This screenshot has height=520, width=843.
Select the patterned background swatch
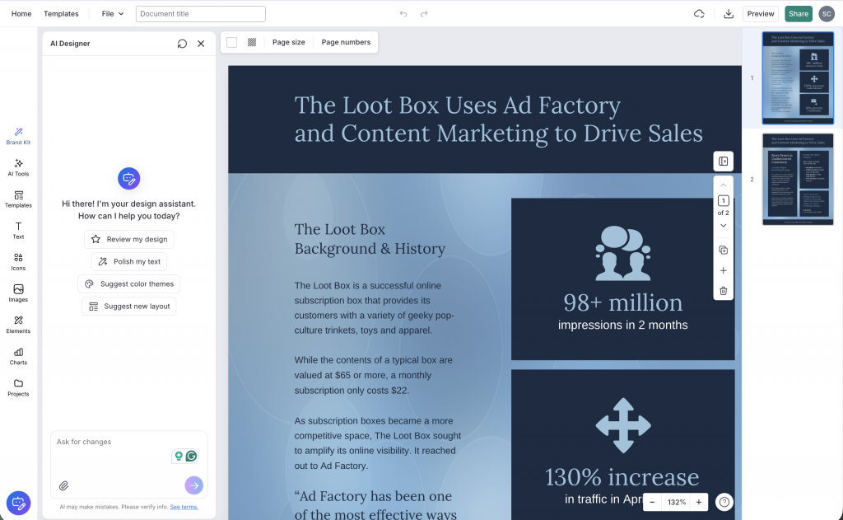coord(252,42)
